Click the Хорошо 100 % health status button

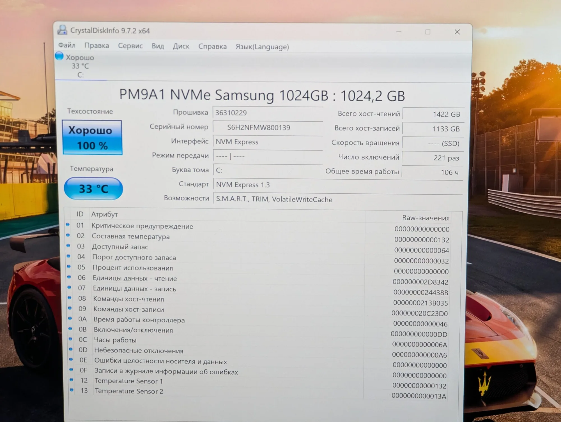tap(92, 137)
